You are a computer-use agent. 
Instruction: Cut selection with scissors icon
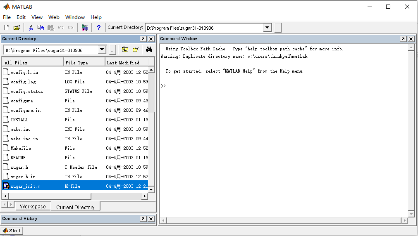pyautogui.click(x=31, y=27)
